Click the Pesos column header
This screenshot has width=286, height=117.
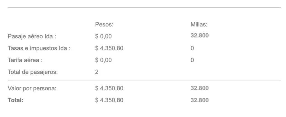coord(104,24)
